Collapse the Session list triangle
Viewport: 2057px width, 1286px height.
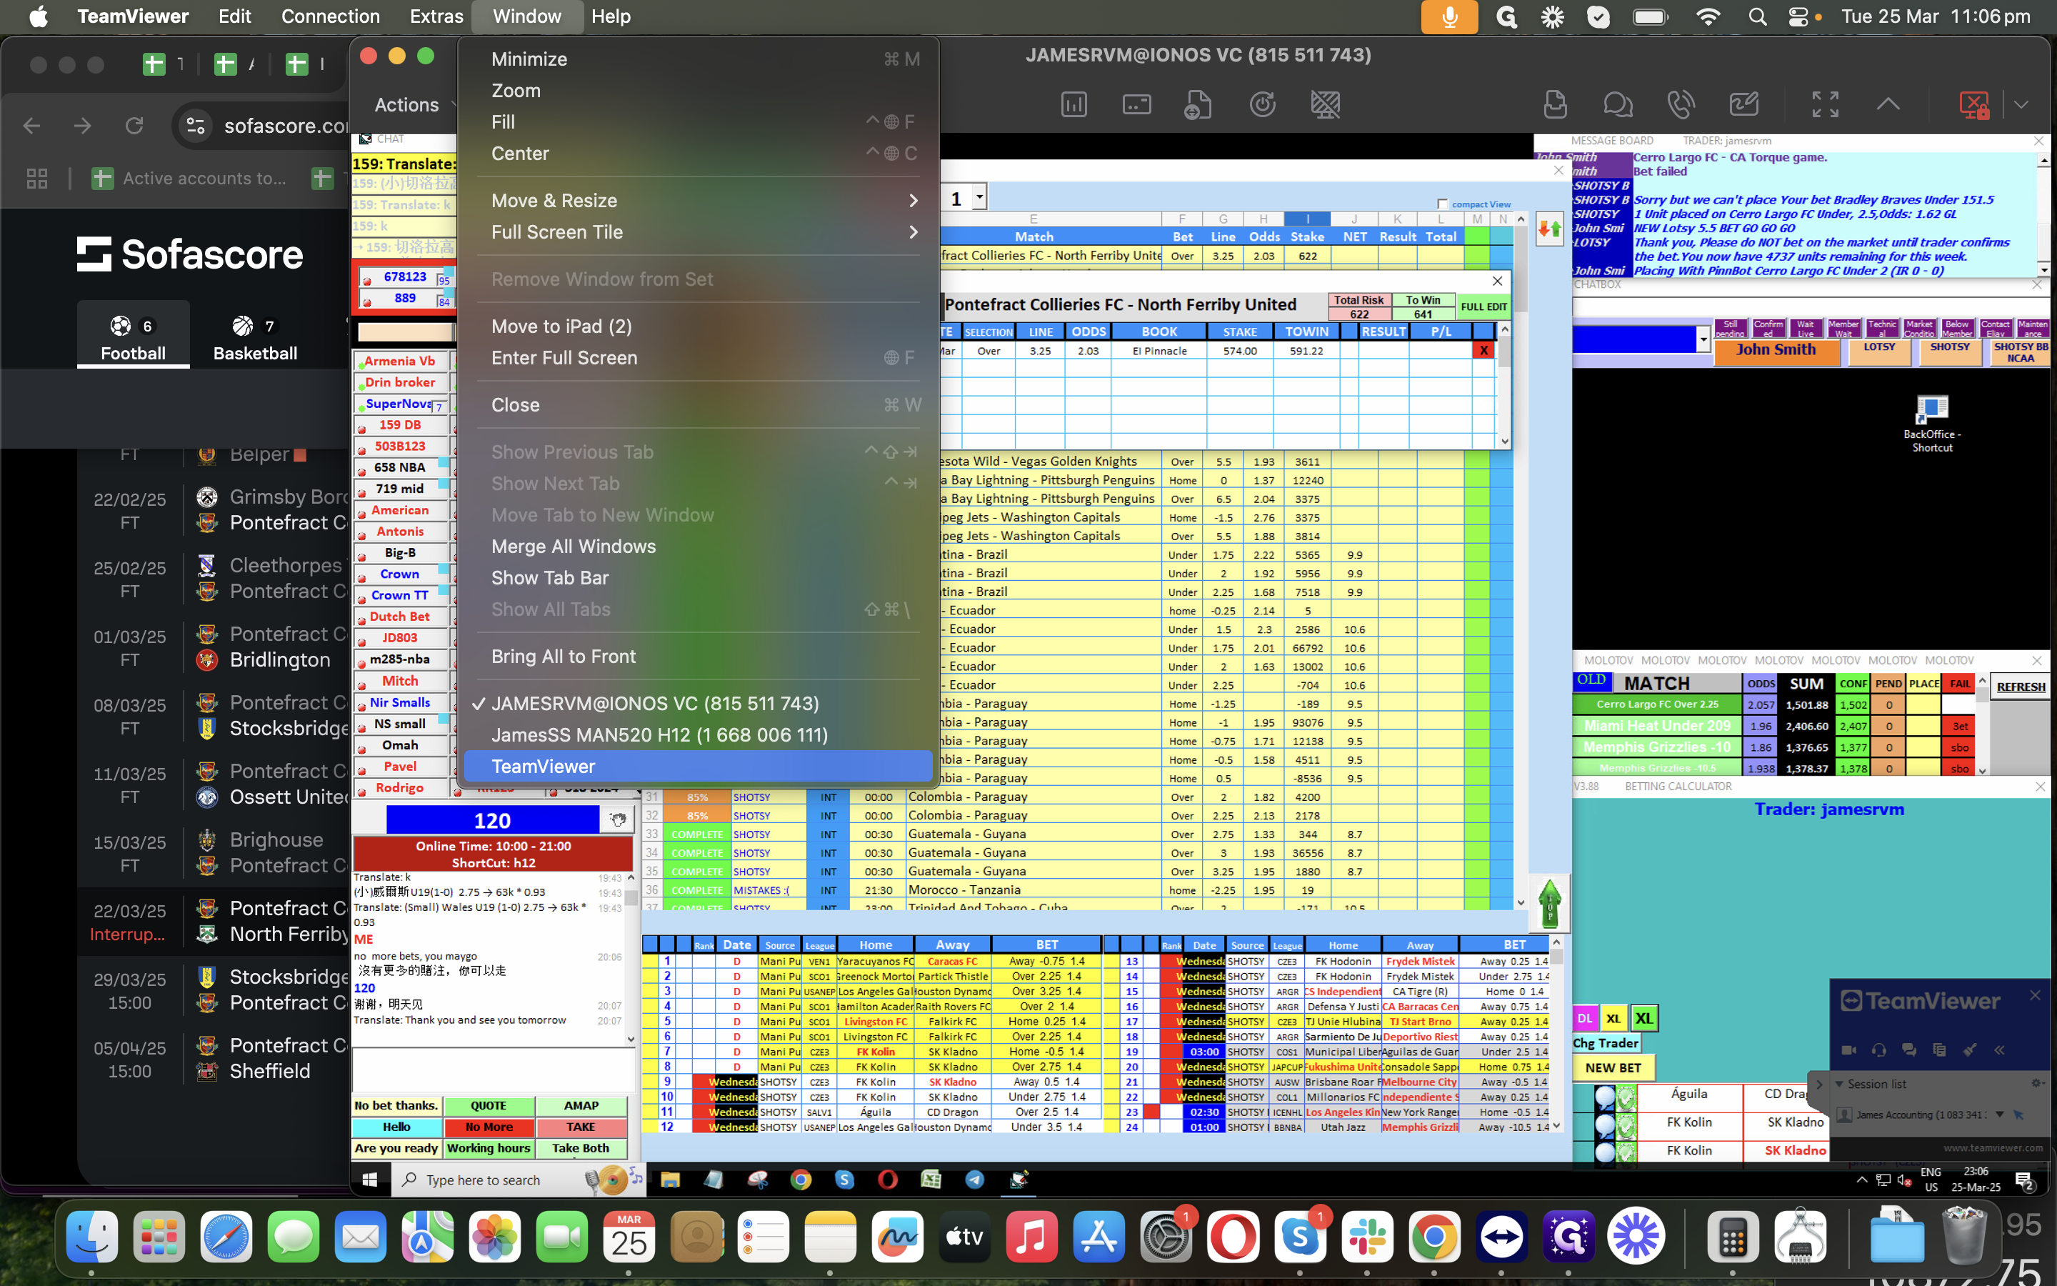1839,1084
